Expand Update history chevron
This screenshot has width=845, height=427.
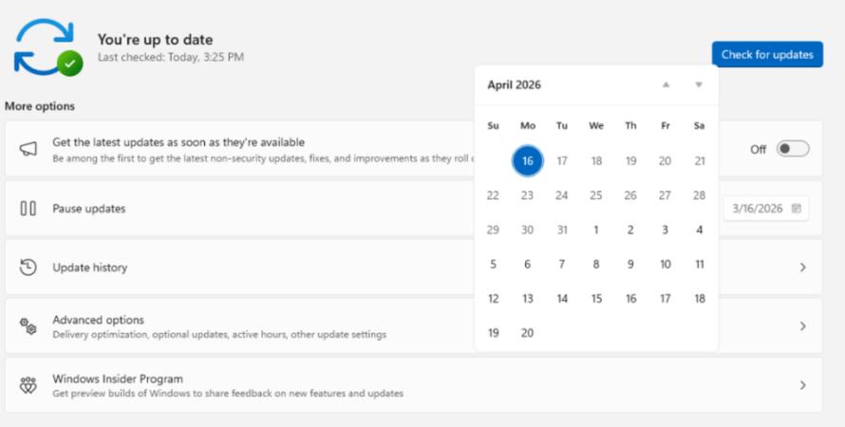802,268
